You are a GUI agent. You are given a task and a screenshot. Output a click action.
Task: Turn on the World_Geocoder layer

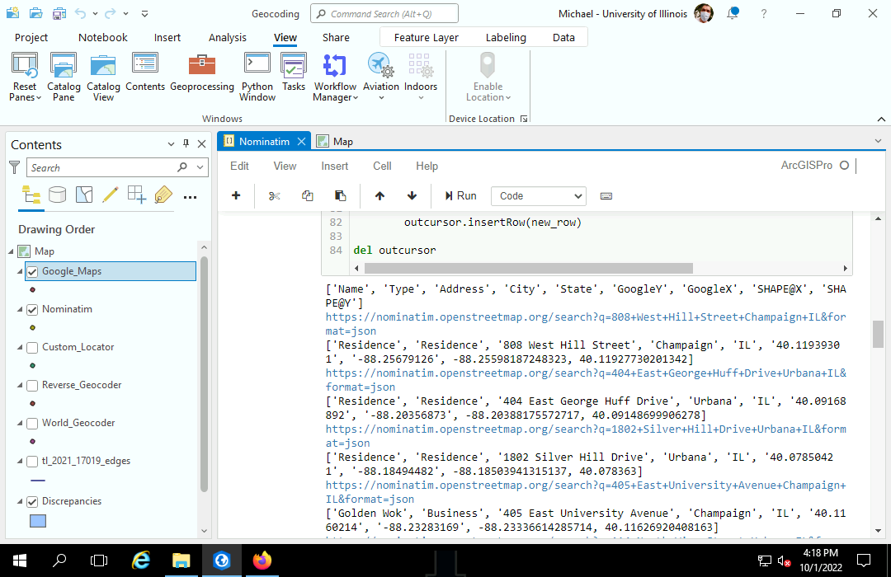32,423
